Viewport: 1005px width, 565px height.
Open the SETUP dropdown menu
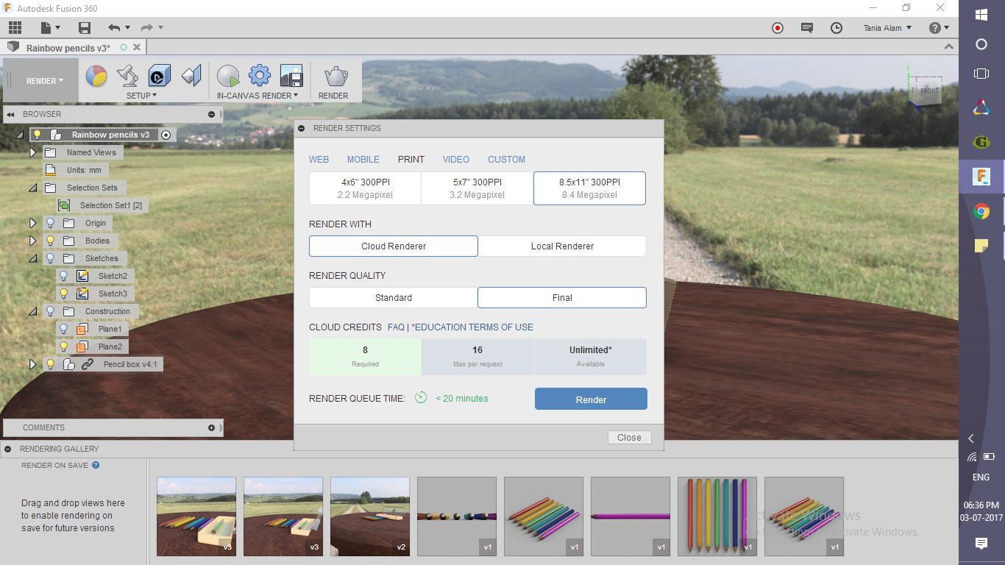click(x=141, y=96)
